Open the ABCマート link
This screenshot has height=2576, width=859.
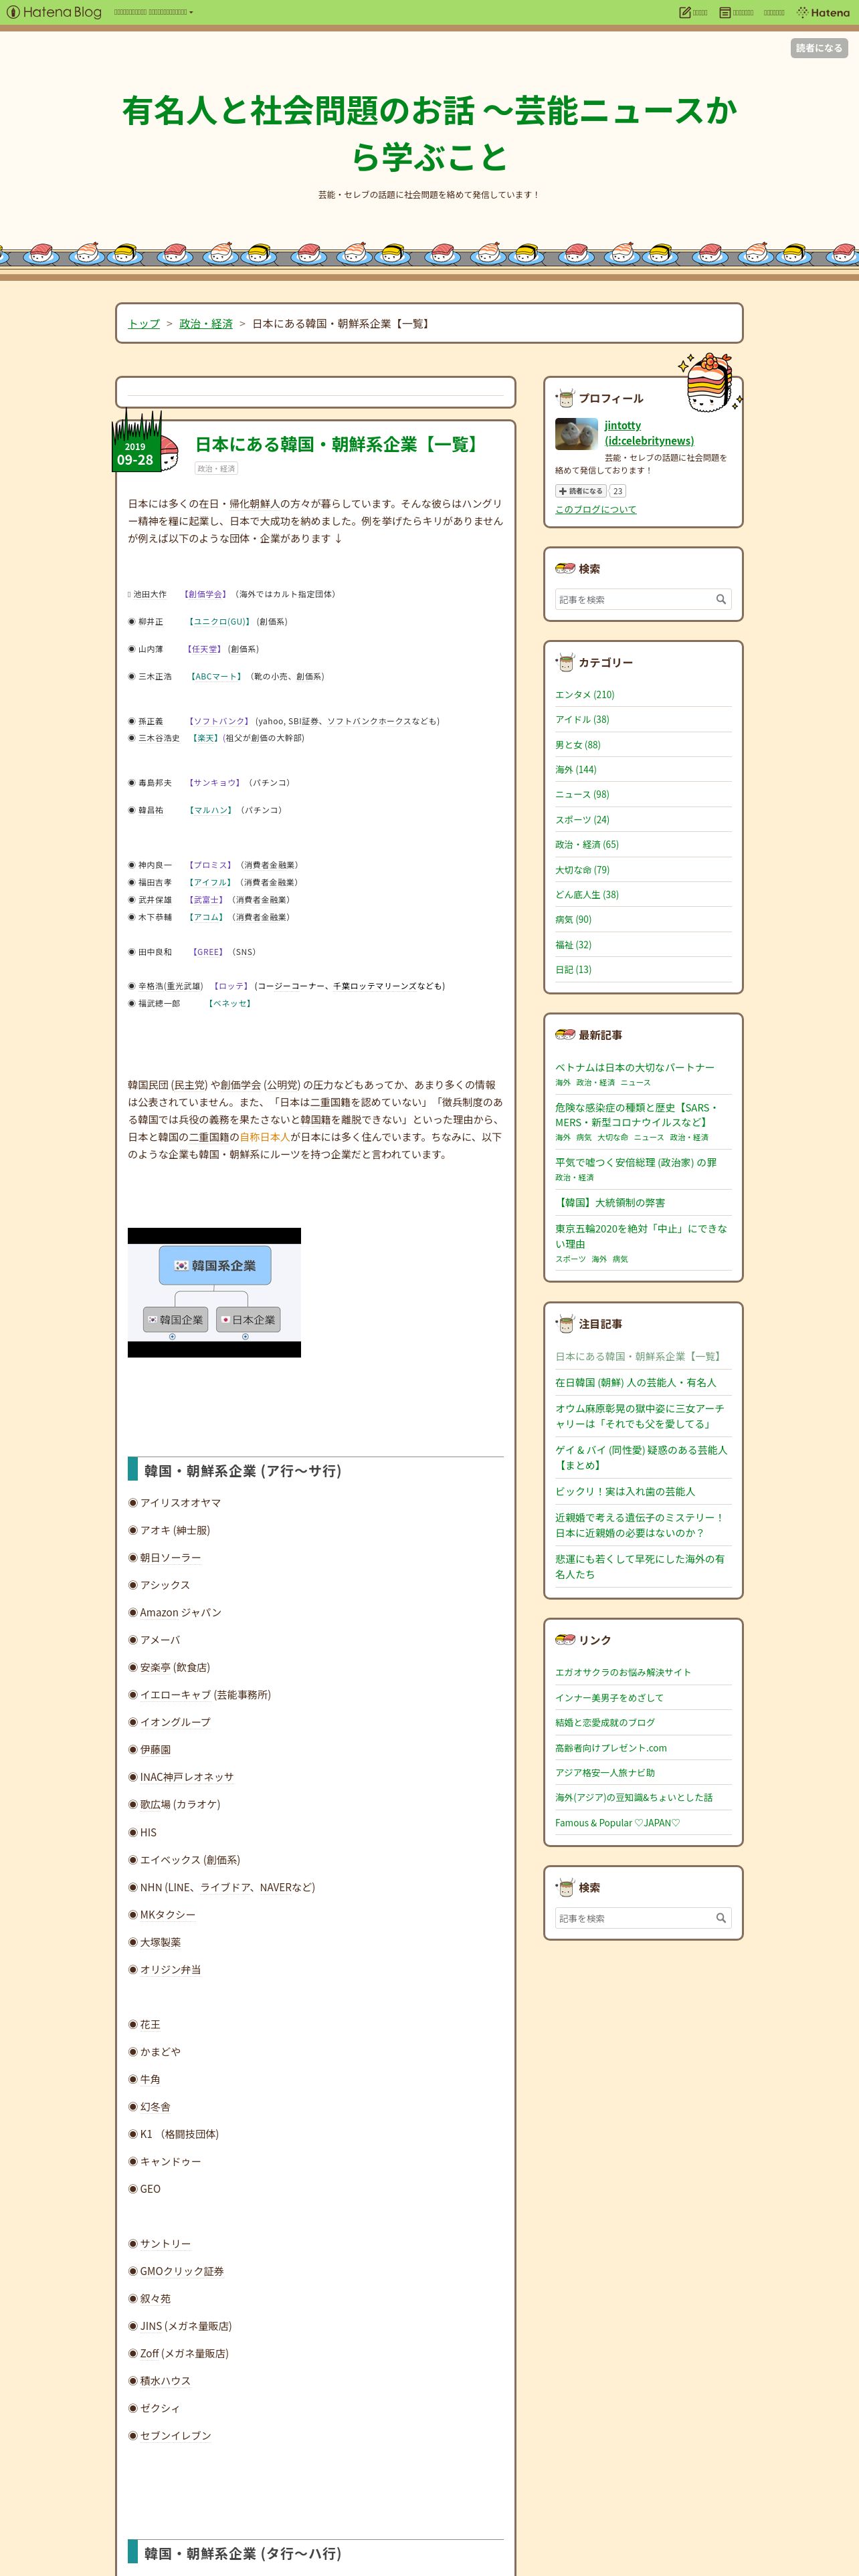(x=216, y=676)
